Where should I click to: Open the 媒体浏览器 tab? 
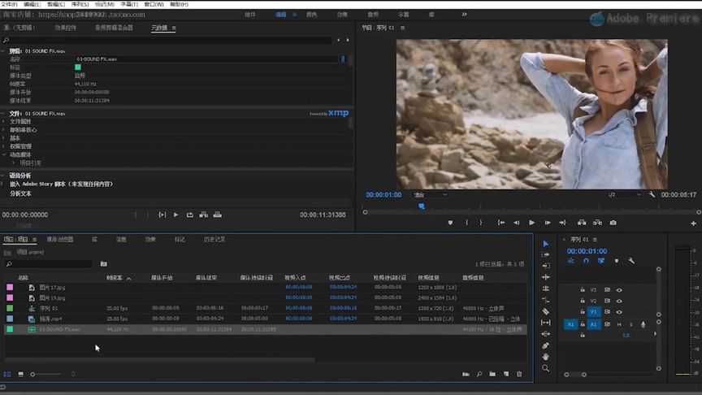coord(59,240)
